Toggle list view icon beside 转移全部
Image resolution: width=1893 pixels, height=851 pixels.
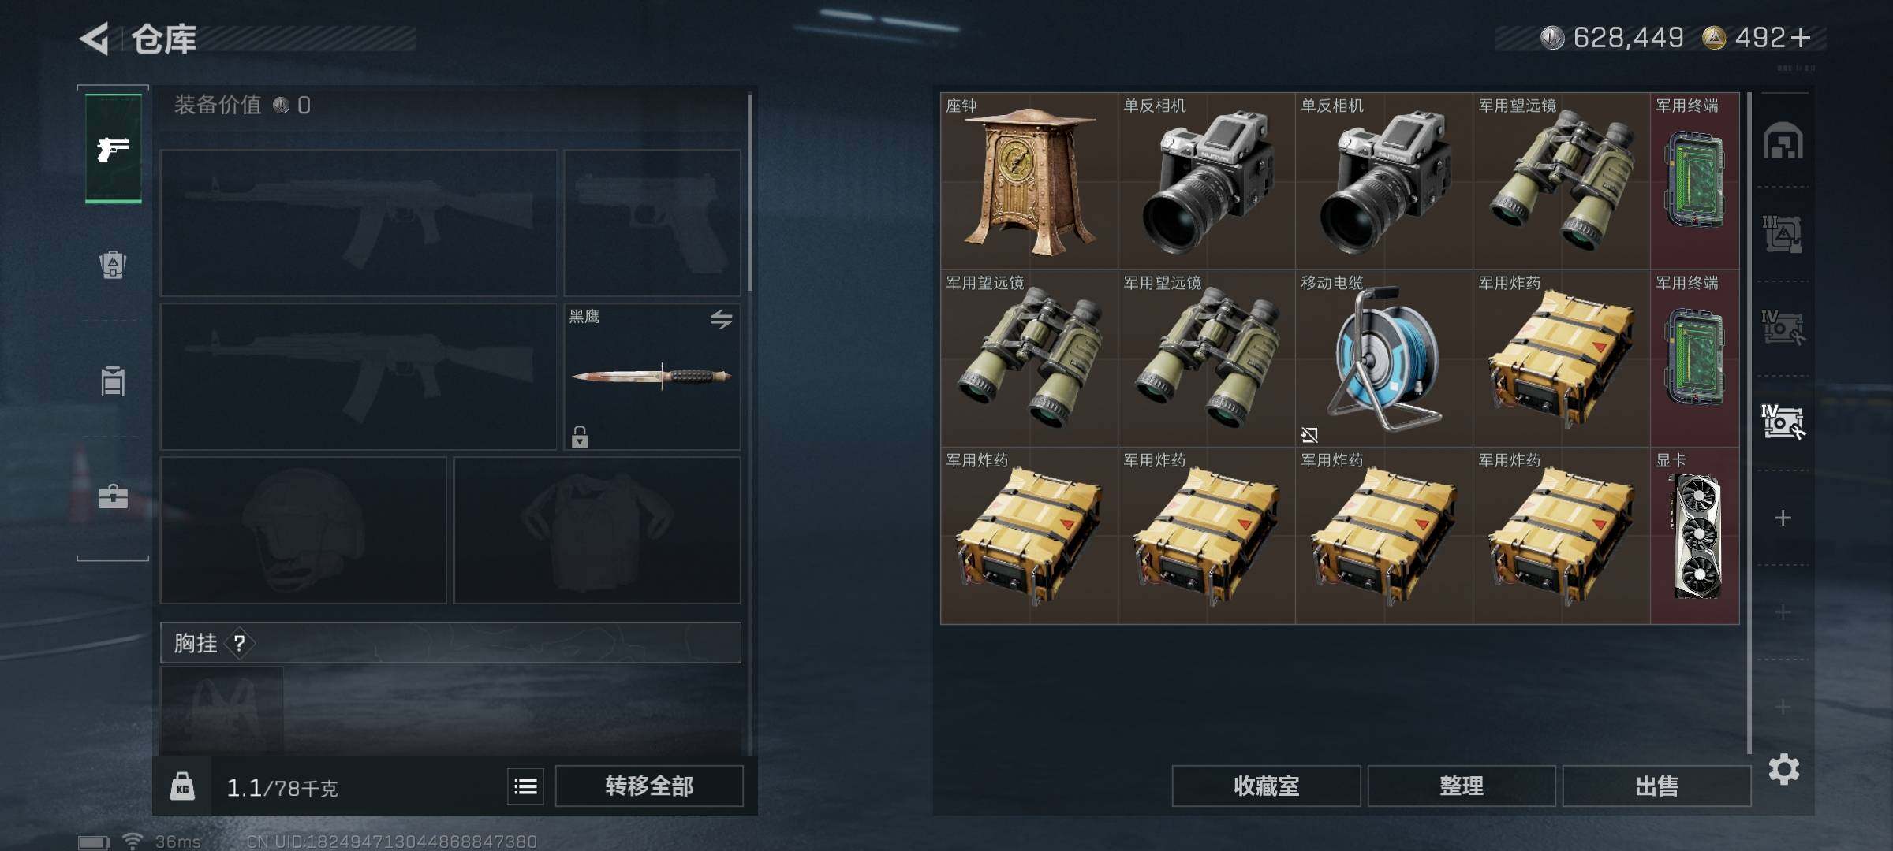[525, 786]
